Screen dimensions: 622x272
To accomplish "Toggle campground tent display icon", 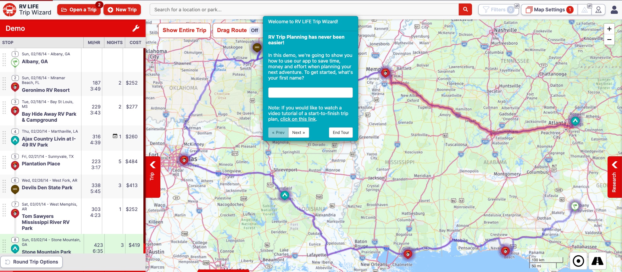I will tap(584, 10).
